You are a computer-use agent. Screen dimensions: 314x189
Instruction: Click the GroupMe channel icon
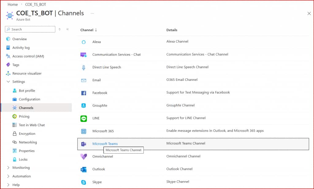pos(84,106)
